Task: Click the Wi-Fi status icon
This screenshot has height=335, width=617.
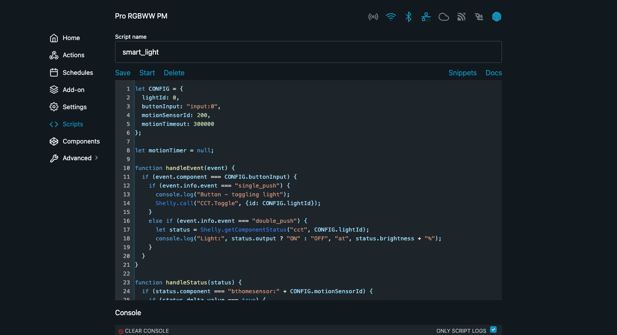Action: click(391, 17)
